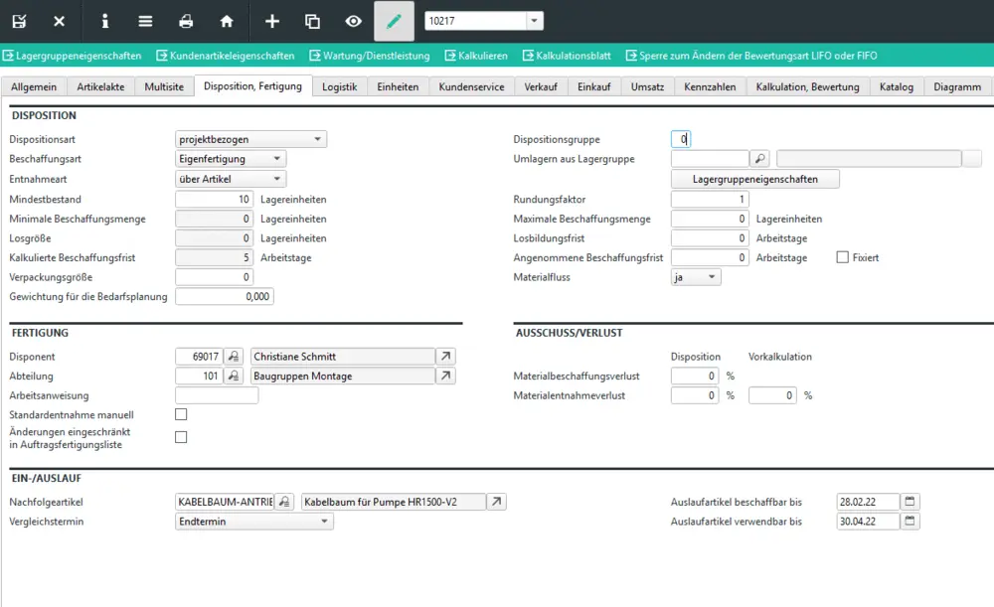The image size is (994, 607).
Task: Click the duplicate record icon
Action: point(312,21)
